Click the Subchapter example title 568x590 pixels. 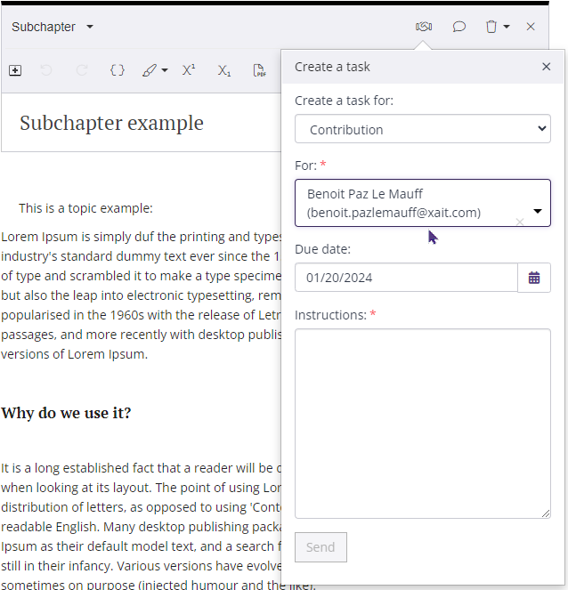(111, 123)
